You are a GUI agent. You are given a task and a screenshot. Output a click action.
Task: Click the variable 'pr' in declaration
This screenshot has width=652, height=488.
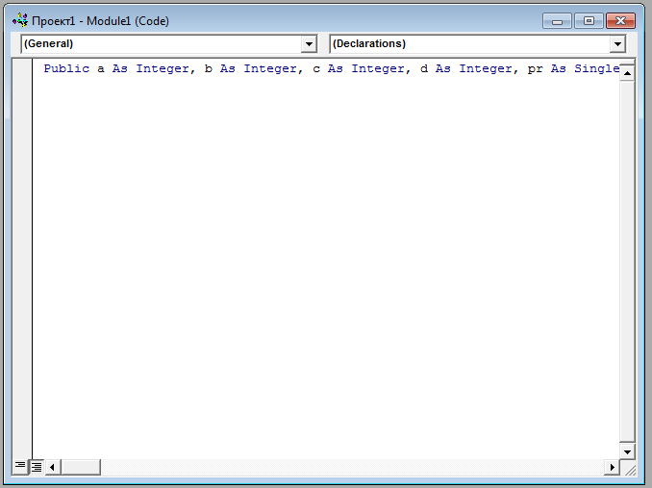pyautogui.click(x=535, y=69)
